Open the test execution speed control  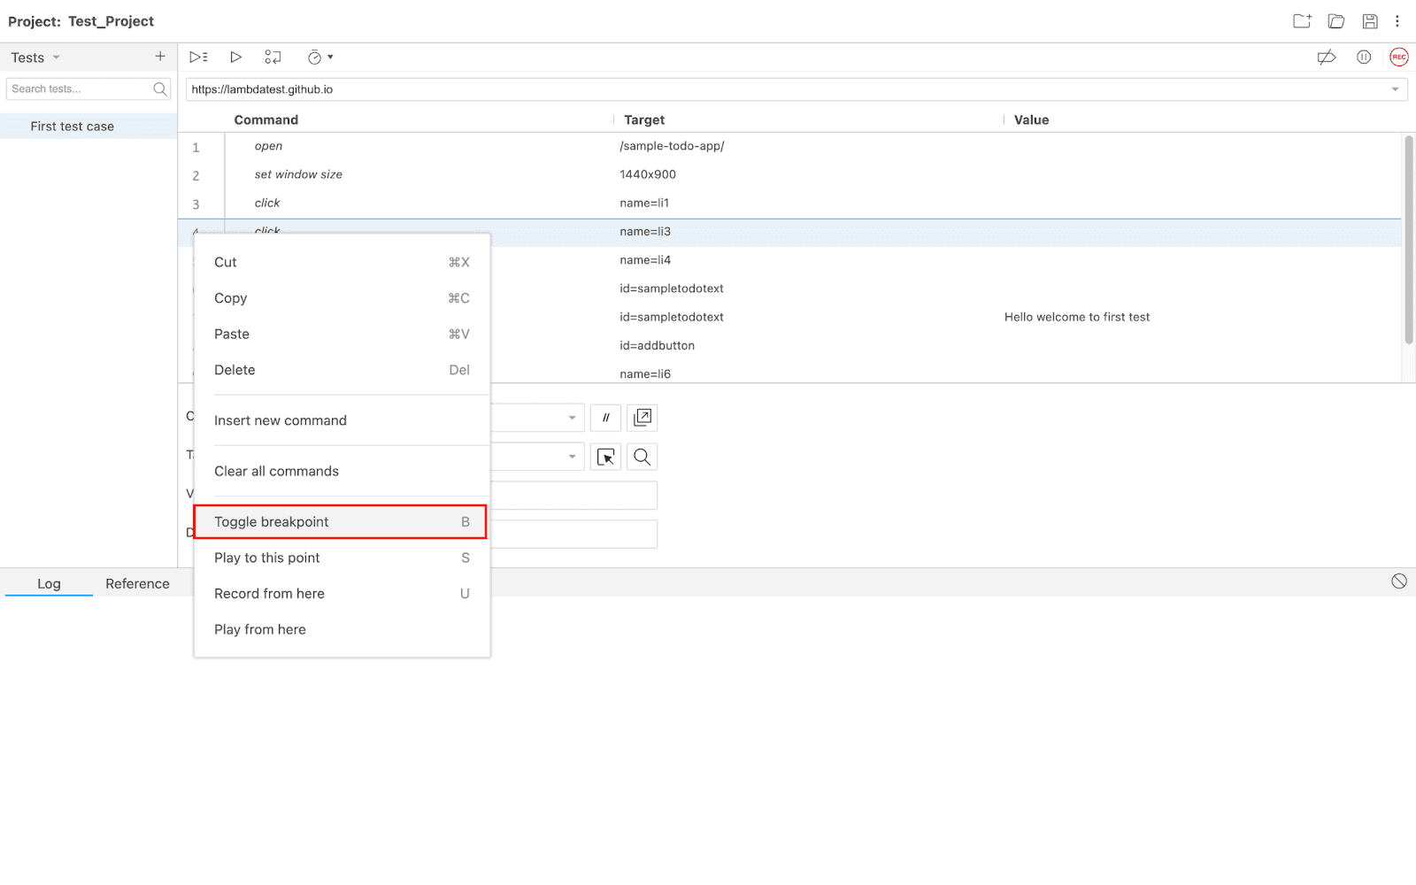319,58
